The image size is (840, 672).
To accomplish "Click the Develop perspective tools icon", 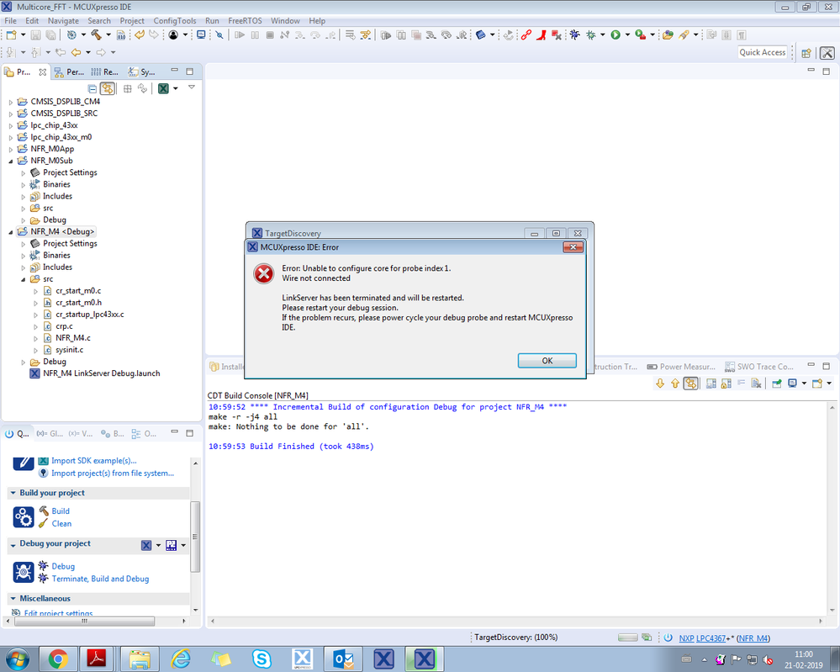I will coord(827,52).
